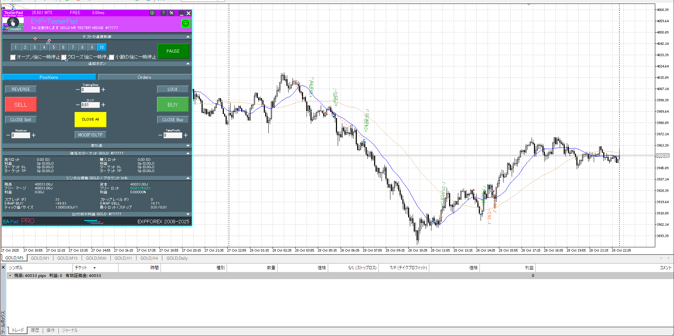Open TesterPad settings tools icon
The width and height of the screenshot is (674, 336).
pyautogui.click(x=172, y=13)
